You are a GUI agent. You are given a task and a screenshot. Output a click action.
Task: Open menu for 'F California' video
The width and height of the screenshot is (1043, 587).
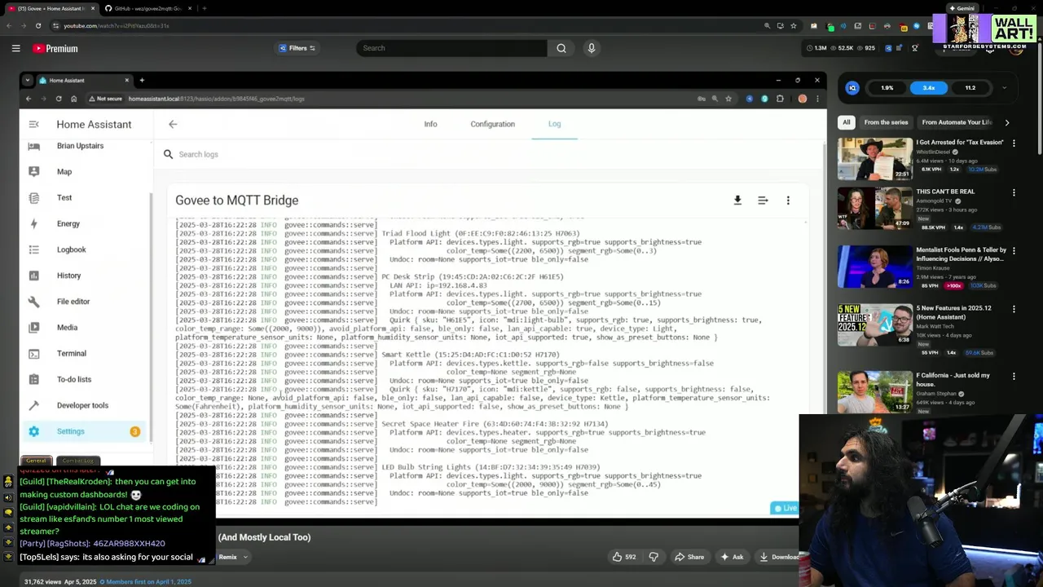tap(1014, 377)
